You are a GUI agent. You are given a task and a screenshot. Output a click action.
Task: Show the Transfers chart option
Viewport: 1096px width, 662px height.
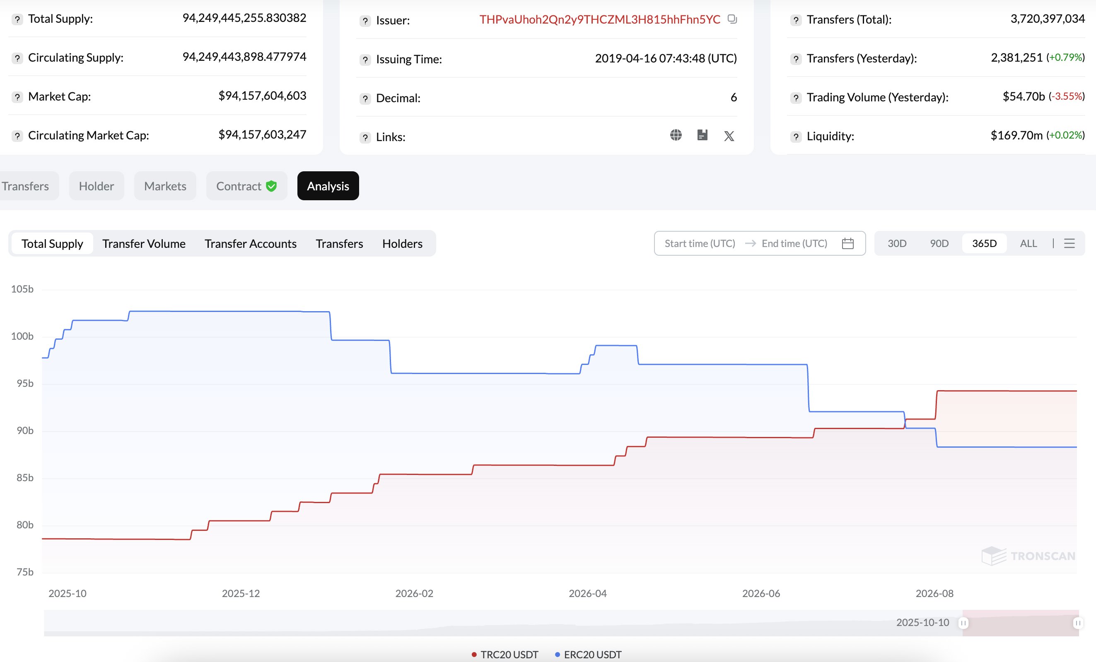[x=339, y=243]
